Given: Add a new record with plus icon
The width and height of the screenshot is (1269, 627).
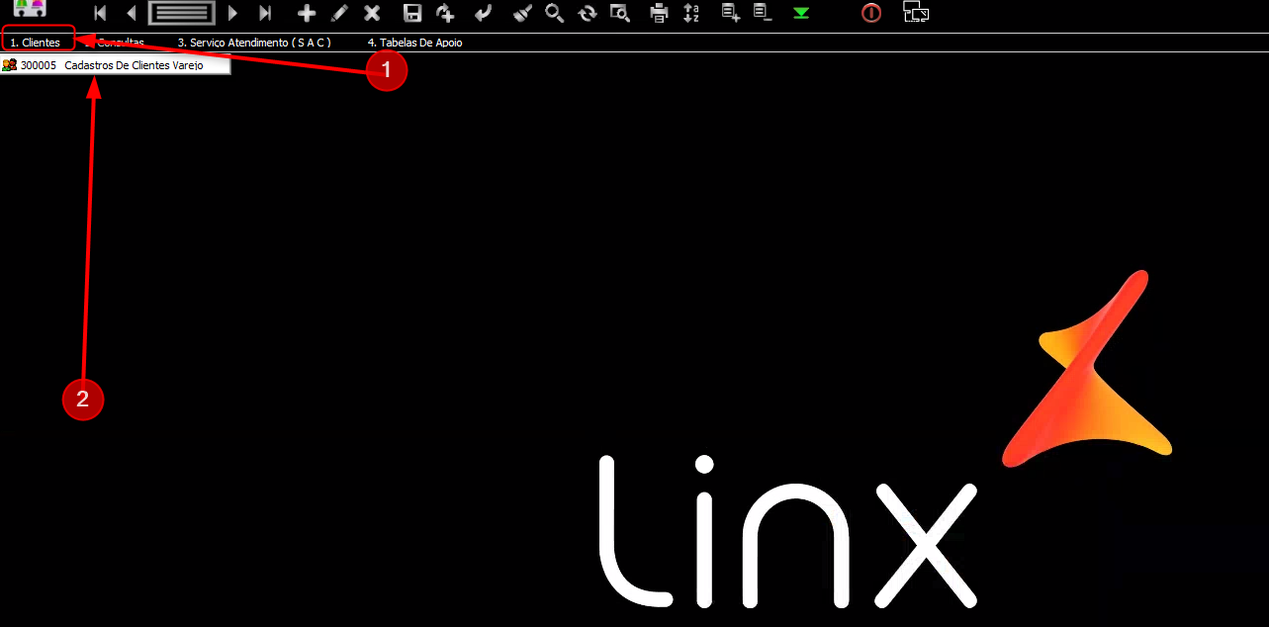Looking at the screenshot, I should (307, 14).
